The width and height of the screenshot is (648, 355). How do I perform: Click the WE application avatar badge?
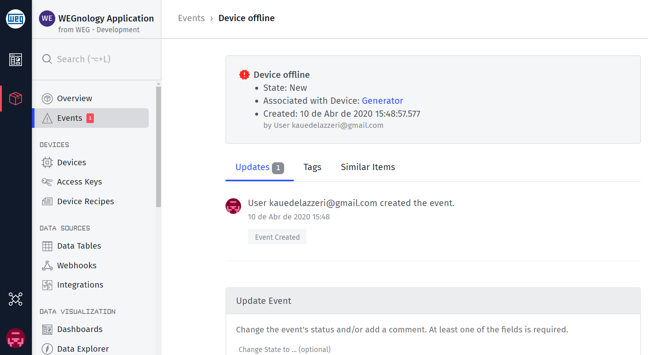click(x=47, y=19)
